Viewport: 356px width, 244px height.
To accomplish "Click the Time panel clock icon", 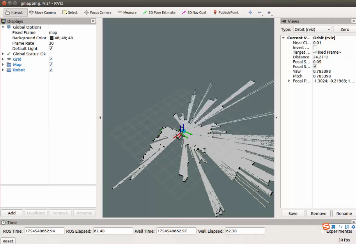I will [4, 223].
